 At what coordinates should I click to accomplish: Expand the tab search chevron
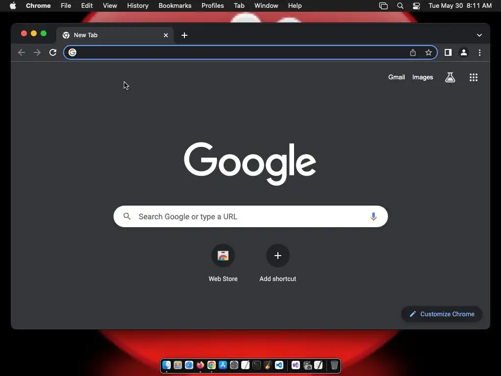click(x=479, y=35)
